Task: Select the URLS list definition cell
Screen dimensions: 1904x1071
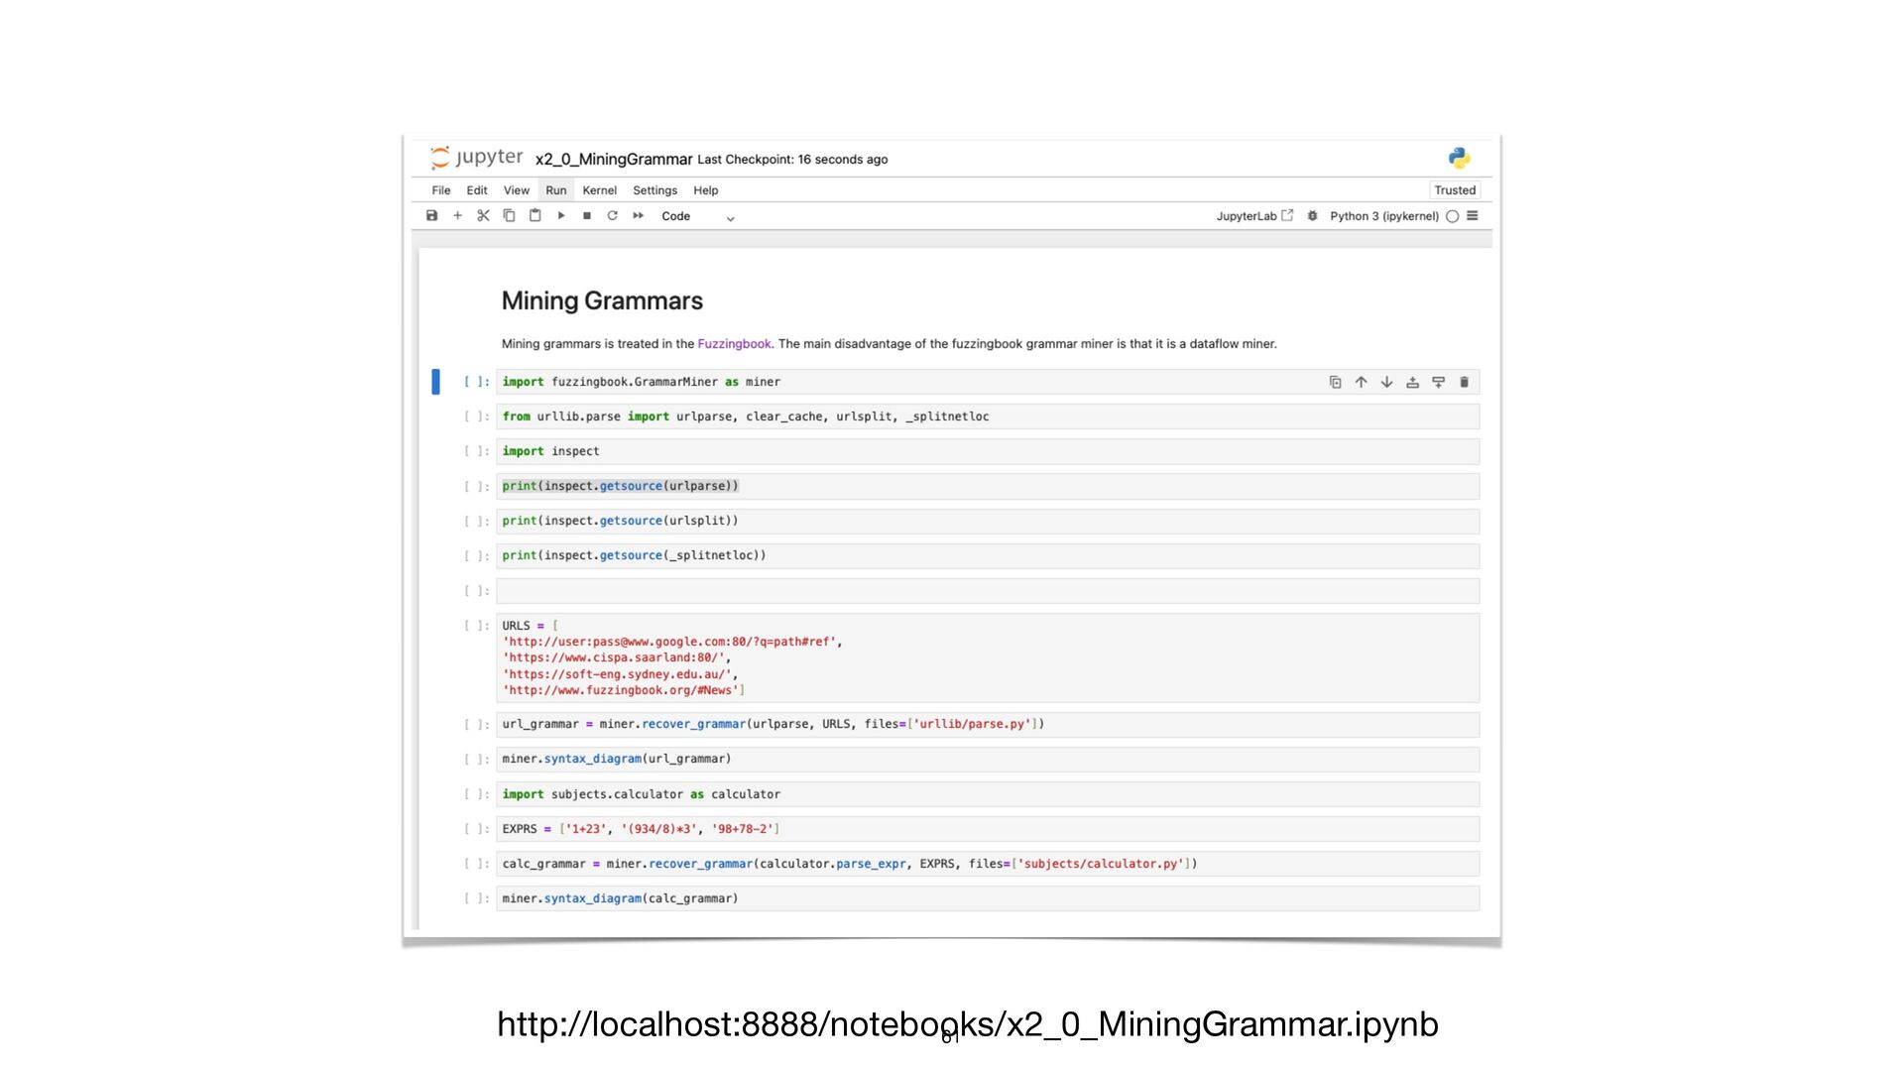Action: [x=988, y=657]
